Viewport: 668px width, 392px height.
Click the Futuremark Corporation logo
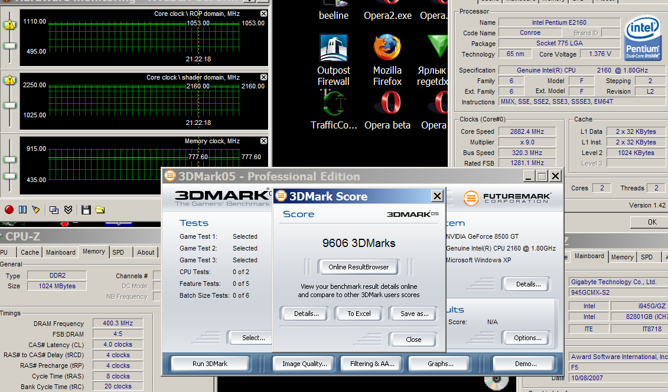coord(507,198)
